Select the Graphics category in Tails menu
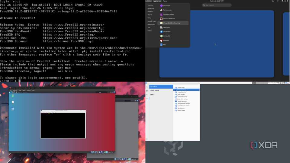The image size is (290, 163). coord(150,12)
